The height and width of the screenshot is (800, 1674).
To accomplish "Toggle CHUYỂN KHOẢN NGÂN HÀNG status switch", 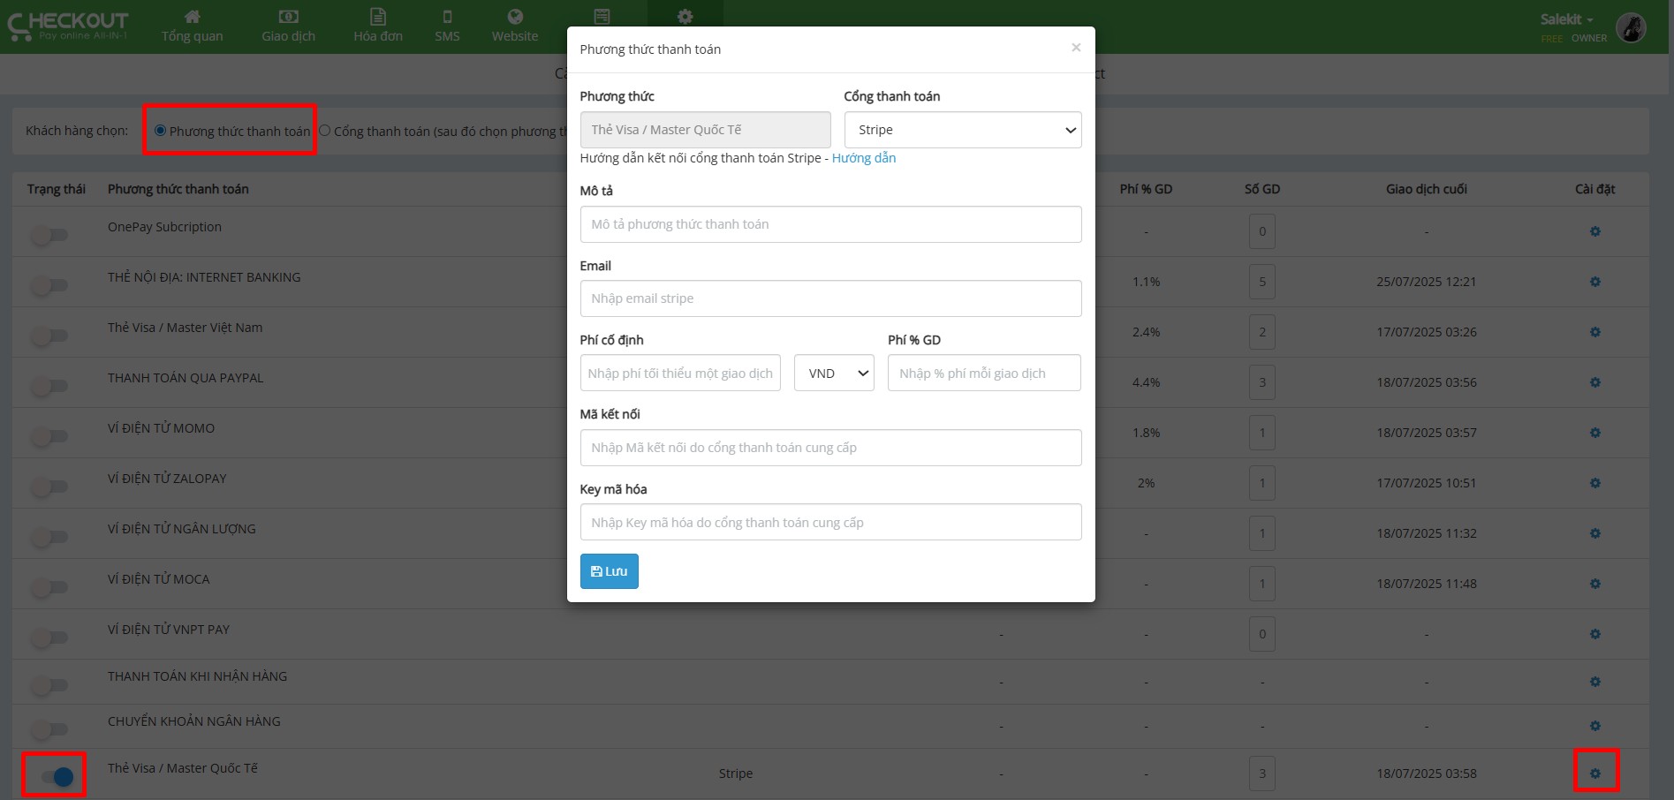I will [49, 729].
